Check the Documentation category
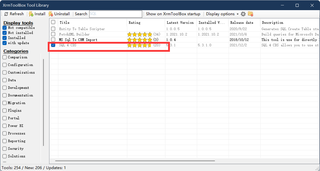320x171 pixels. (5, 95)
